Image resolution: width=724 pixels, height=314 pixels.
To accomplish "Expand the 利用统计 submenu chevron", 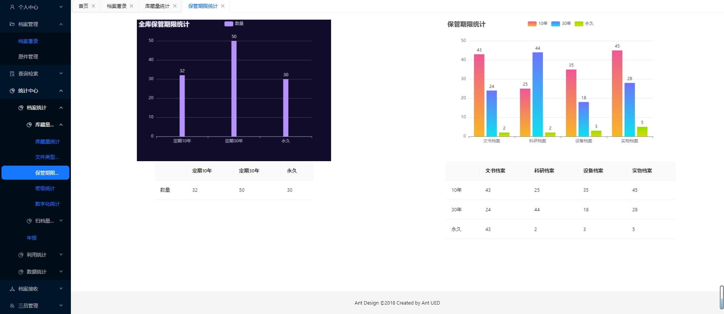I will (x=61, y=254).
